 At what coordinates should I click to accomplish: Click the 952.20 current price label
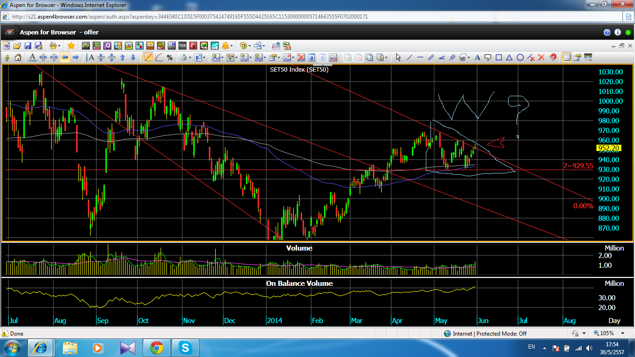[x=609, y=148]
